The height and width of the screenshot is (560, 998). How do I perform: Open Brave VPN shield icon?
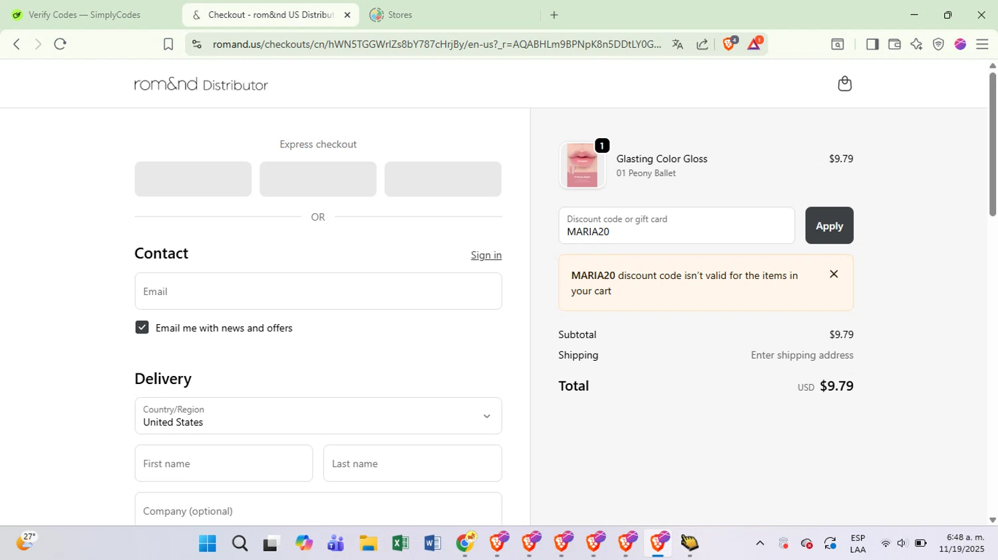[x=938, y=44]
